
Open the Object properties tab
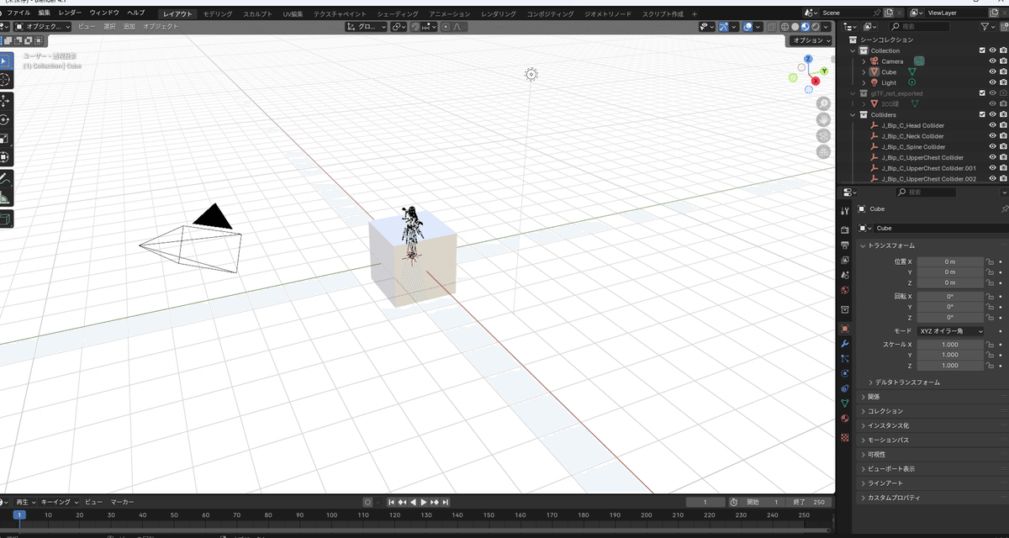tap(845, 329)
